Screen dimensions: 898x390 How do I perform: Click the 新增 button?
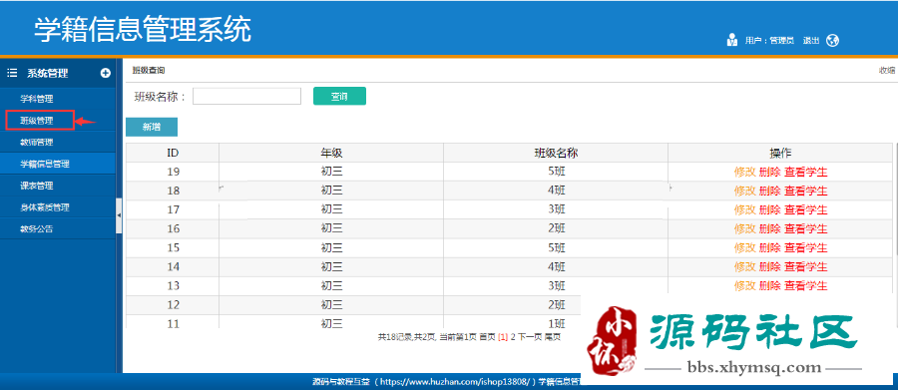pos(152,127)
